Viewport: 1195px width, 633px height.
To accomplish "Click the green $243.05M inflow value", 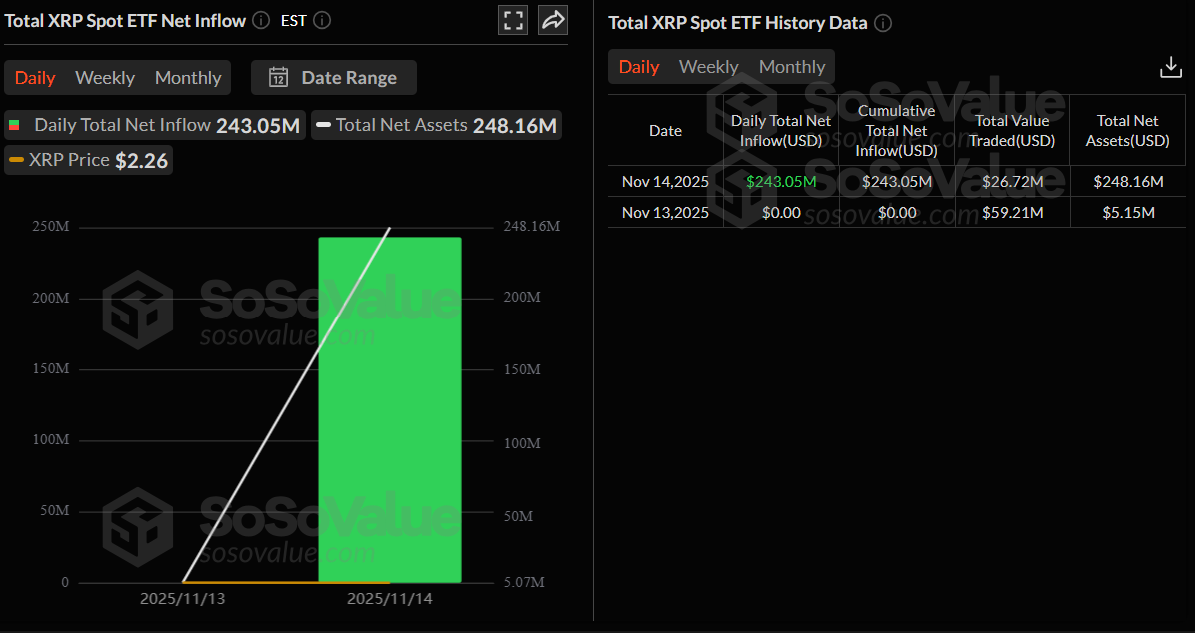I will [x=781, y=182].
